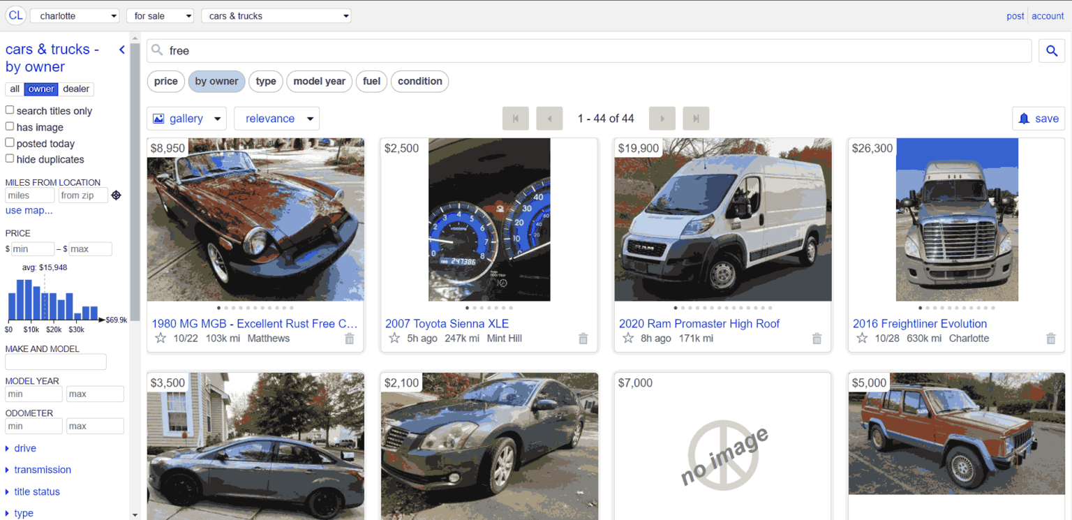Hide the Toyota Sienna listing trash icon

[x=583, y=339]
